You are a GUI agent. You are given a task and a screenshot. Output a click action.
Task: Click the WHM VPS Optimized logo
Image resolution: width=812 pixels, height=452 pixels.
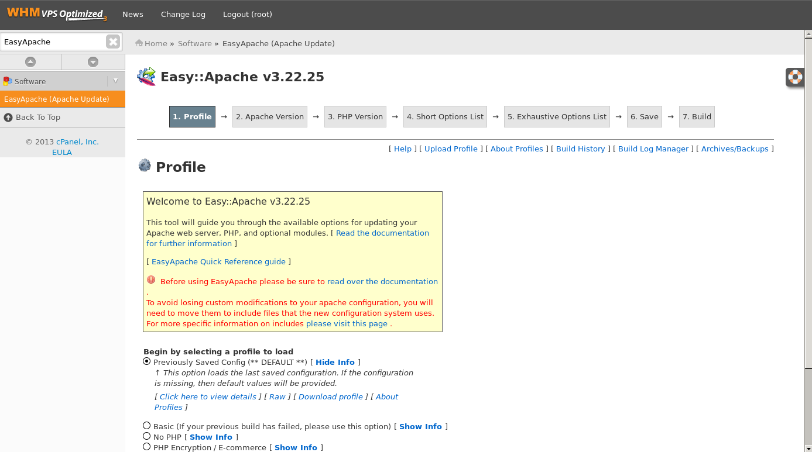tap(56, 14)
